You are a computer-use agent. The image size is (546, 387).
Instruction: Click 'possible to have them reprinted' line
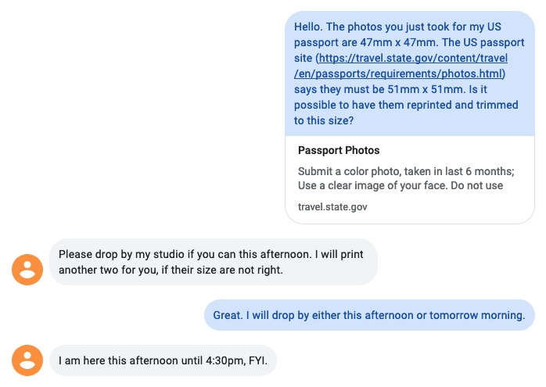406,105
